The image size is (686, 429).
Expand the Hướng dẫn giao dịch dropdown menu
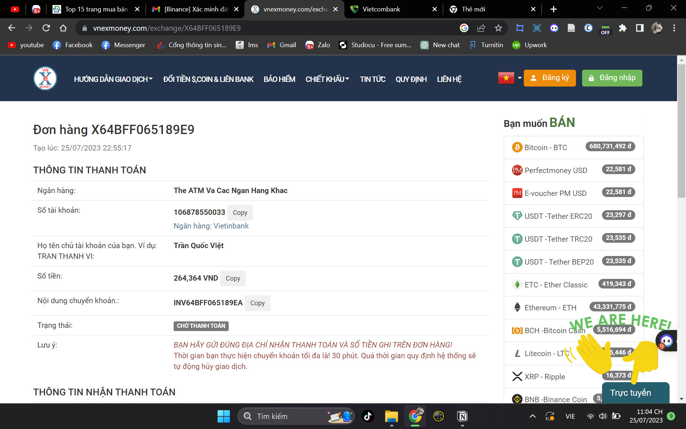pos(113,79)
